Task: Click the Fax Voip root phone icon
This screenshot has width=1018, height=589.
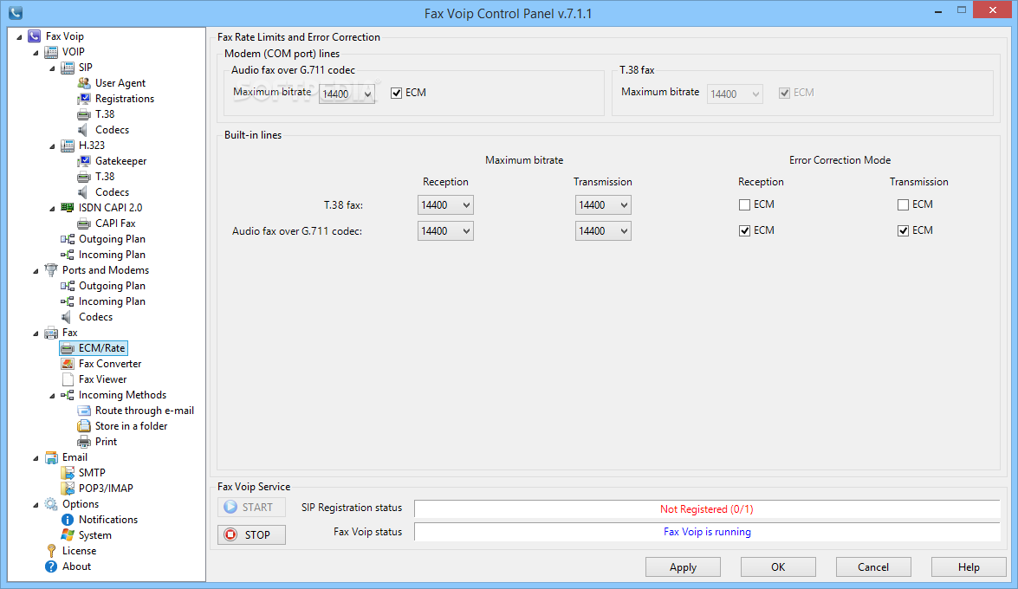Action: point(35,36)
